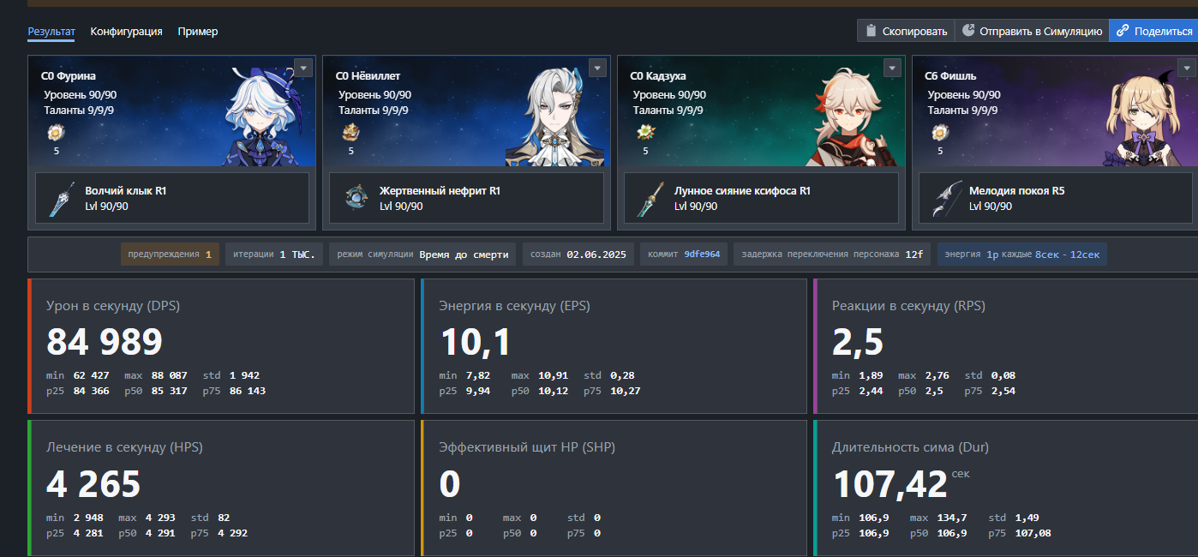1198x557 pixels.
Task: Click Таланты 9/9/9 on Фишль's card
Action: pos(963,110)
